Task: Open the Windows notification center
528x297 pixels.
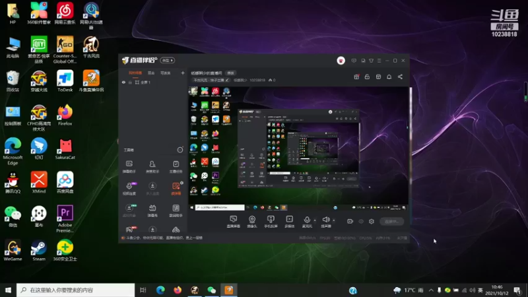Action: tap(517, 290)
